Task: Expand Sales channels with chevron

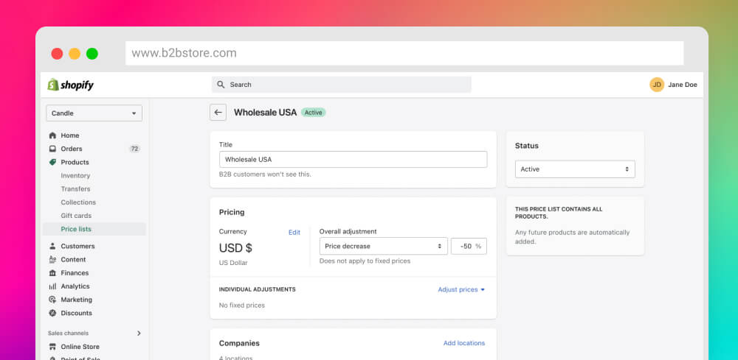Action: [x=139, y=333]
